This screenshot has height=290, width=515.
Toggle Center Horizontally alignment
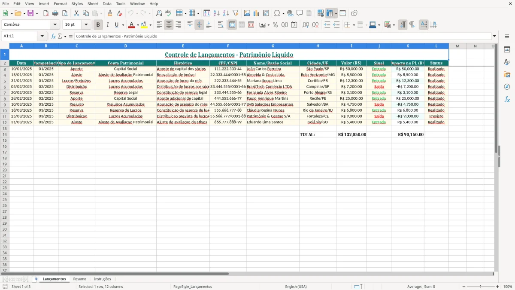(169, 25)
